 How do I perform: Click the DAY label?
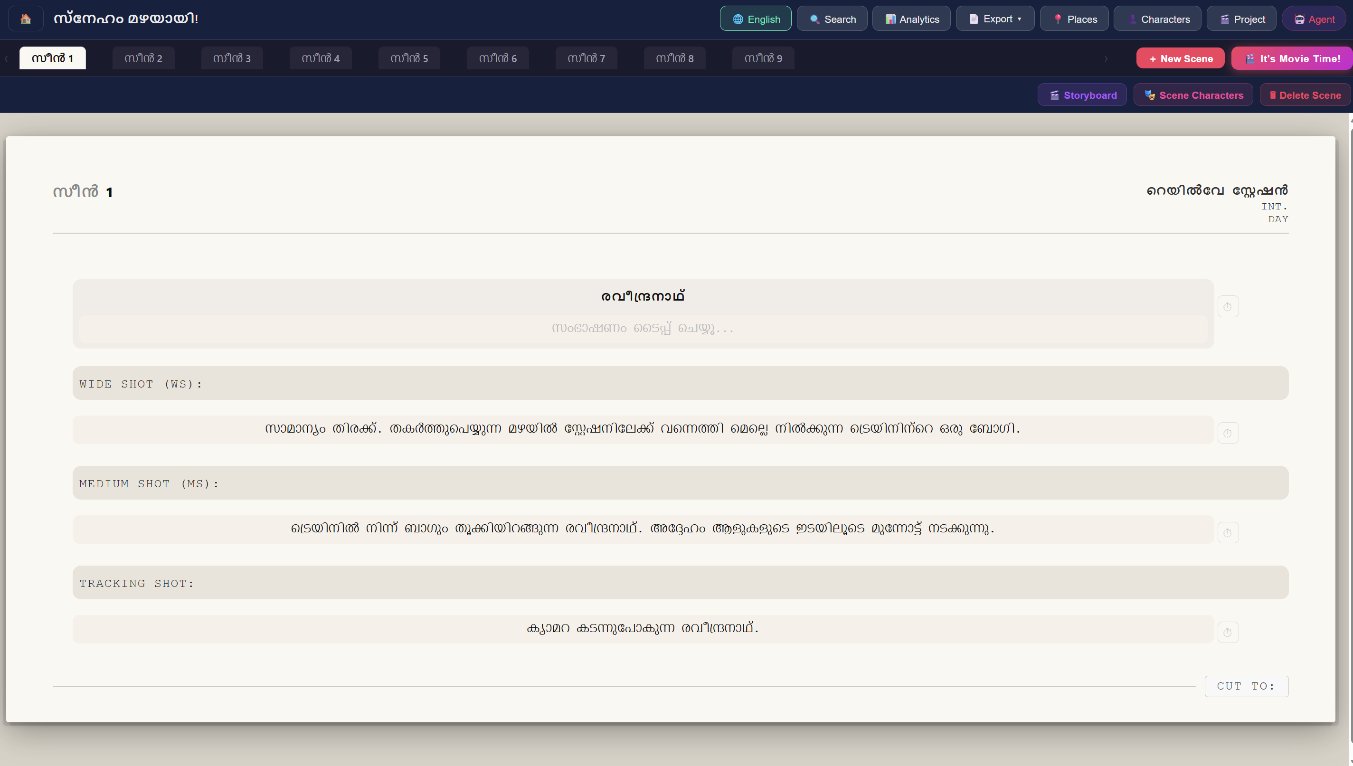point(1278,219)
